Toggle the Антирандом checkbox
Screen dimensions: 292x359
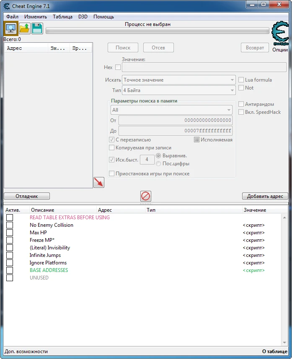(241, 104)
